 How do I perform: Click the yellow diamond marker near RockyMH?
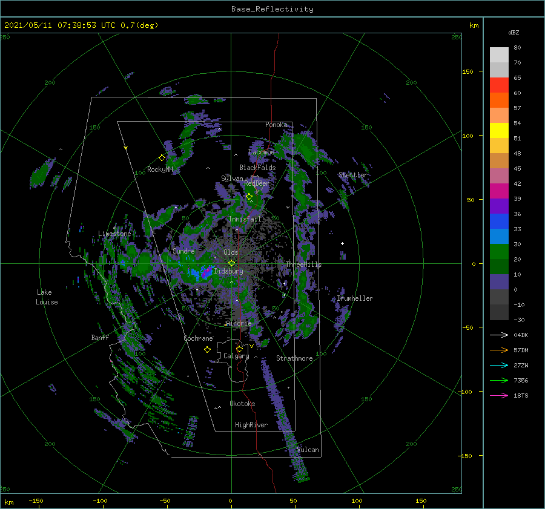coord(162,158)
